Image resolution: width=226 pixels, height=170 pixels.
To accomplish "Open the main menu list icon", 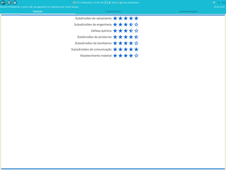I will tap(9, 3).
